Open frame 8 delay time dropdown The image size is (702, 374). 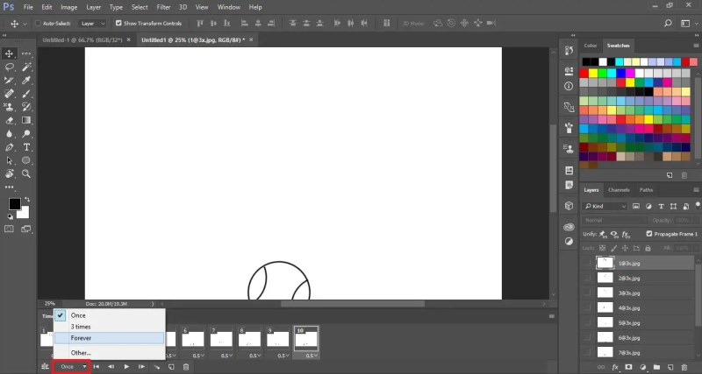point(255,356)
